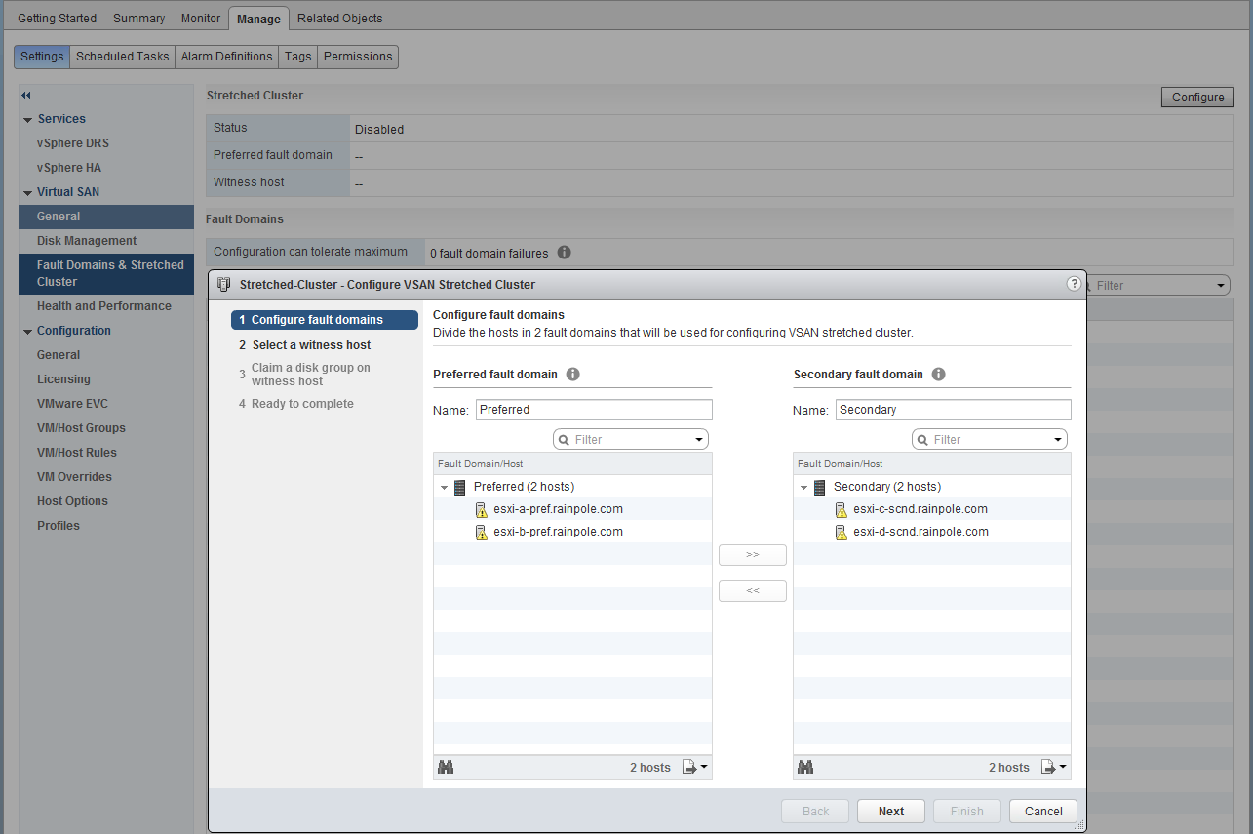Collapse the Secondary (2 hosts) tree node
Screen dimensions: 1253x834
point(803,487)
